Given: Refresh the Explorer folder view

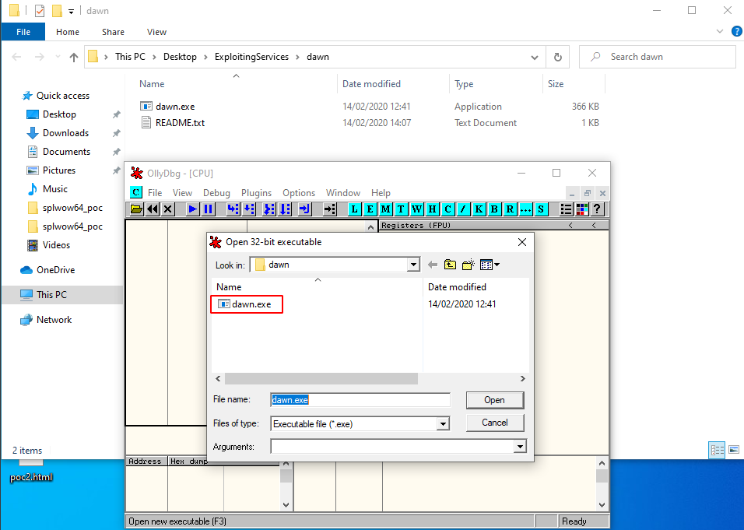Looking at the screenshot, I should 557,57.
